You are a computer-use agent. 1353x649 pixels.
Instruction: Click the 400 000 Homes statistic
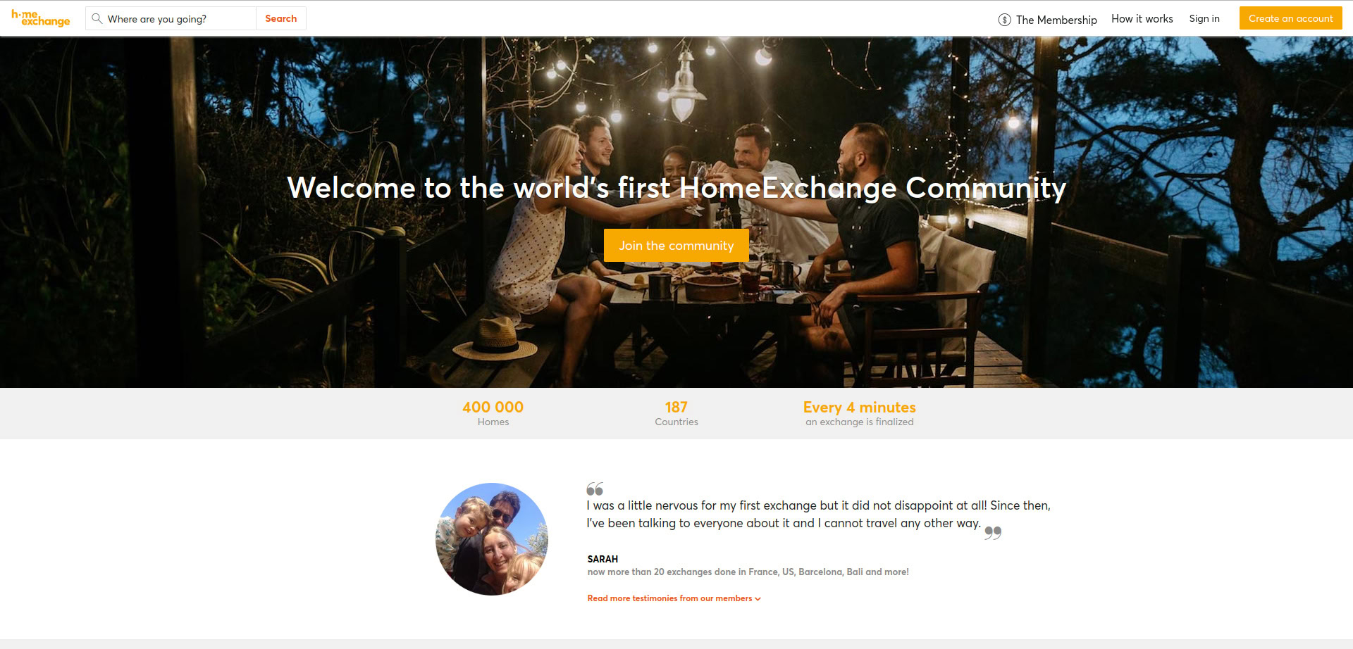click(x=493, y=413)
